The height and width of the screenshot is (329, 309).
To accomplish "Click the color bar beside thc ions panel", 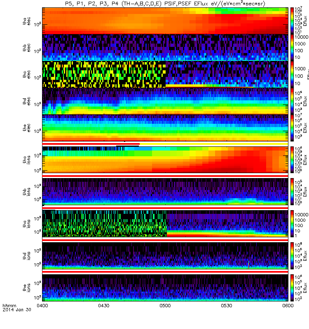I will tap(292, 224).
